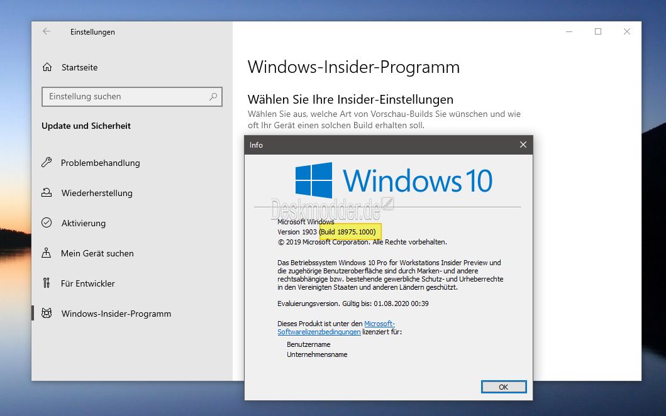This screenshot has height=416, width=666.
Task: Select Aktivierung in the sidebar
Action: (132, 223)
